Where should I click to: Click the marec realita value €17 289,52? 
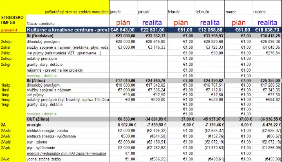click(x=270, y=85)
